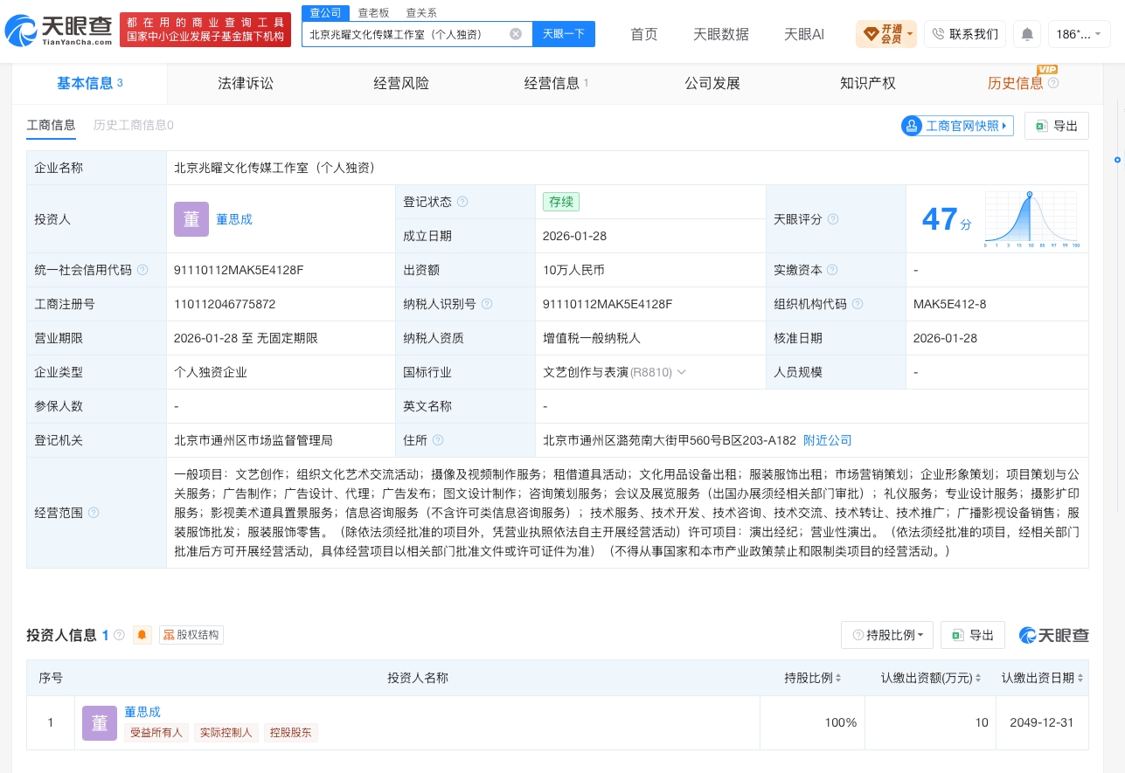Click the question icon beside 历史信息 tab
Image resolution: width=1125 pixels, height=773 pixels.
(1053, 83)
